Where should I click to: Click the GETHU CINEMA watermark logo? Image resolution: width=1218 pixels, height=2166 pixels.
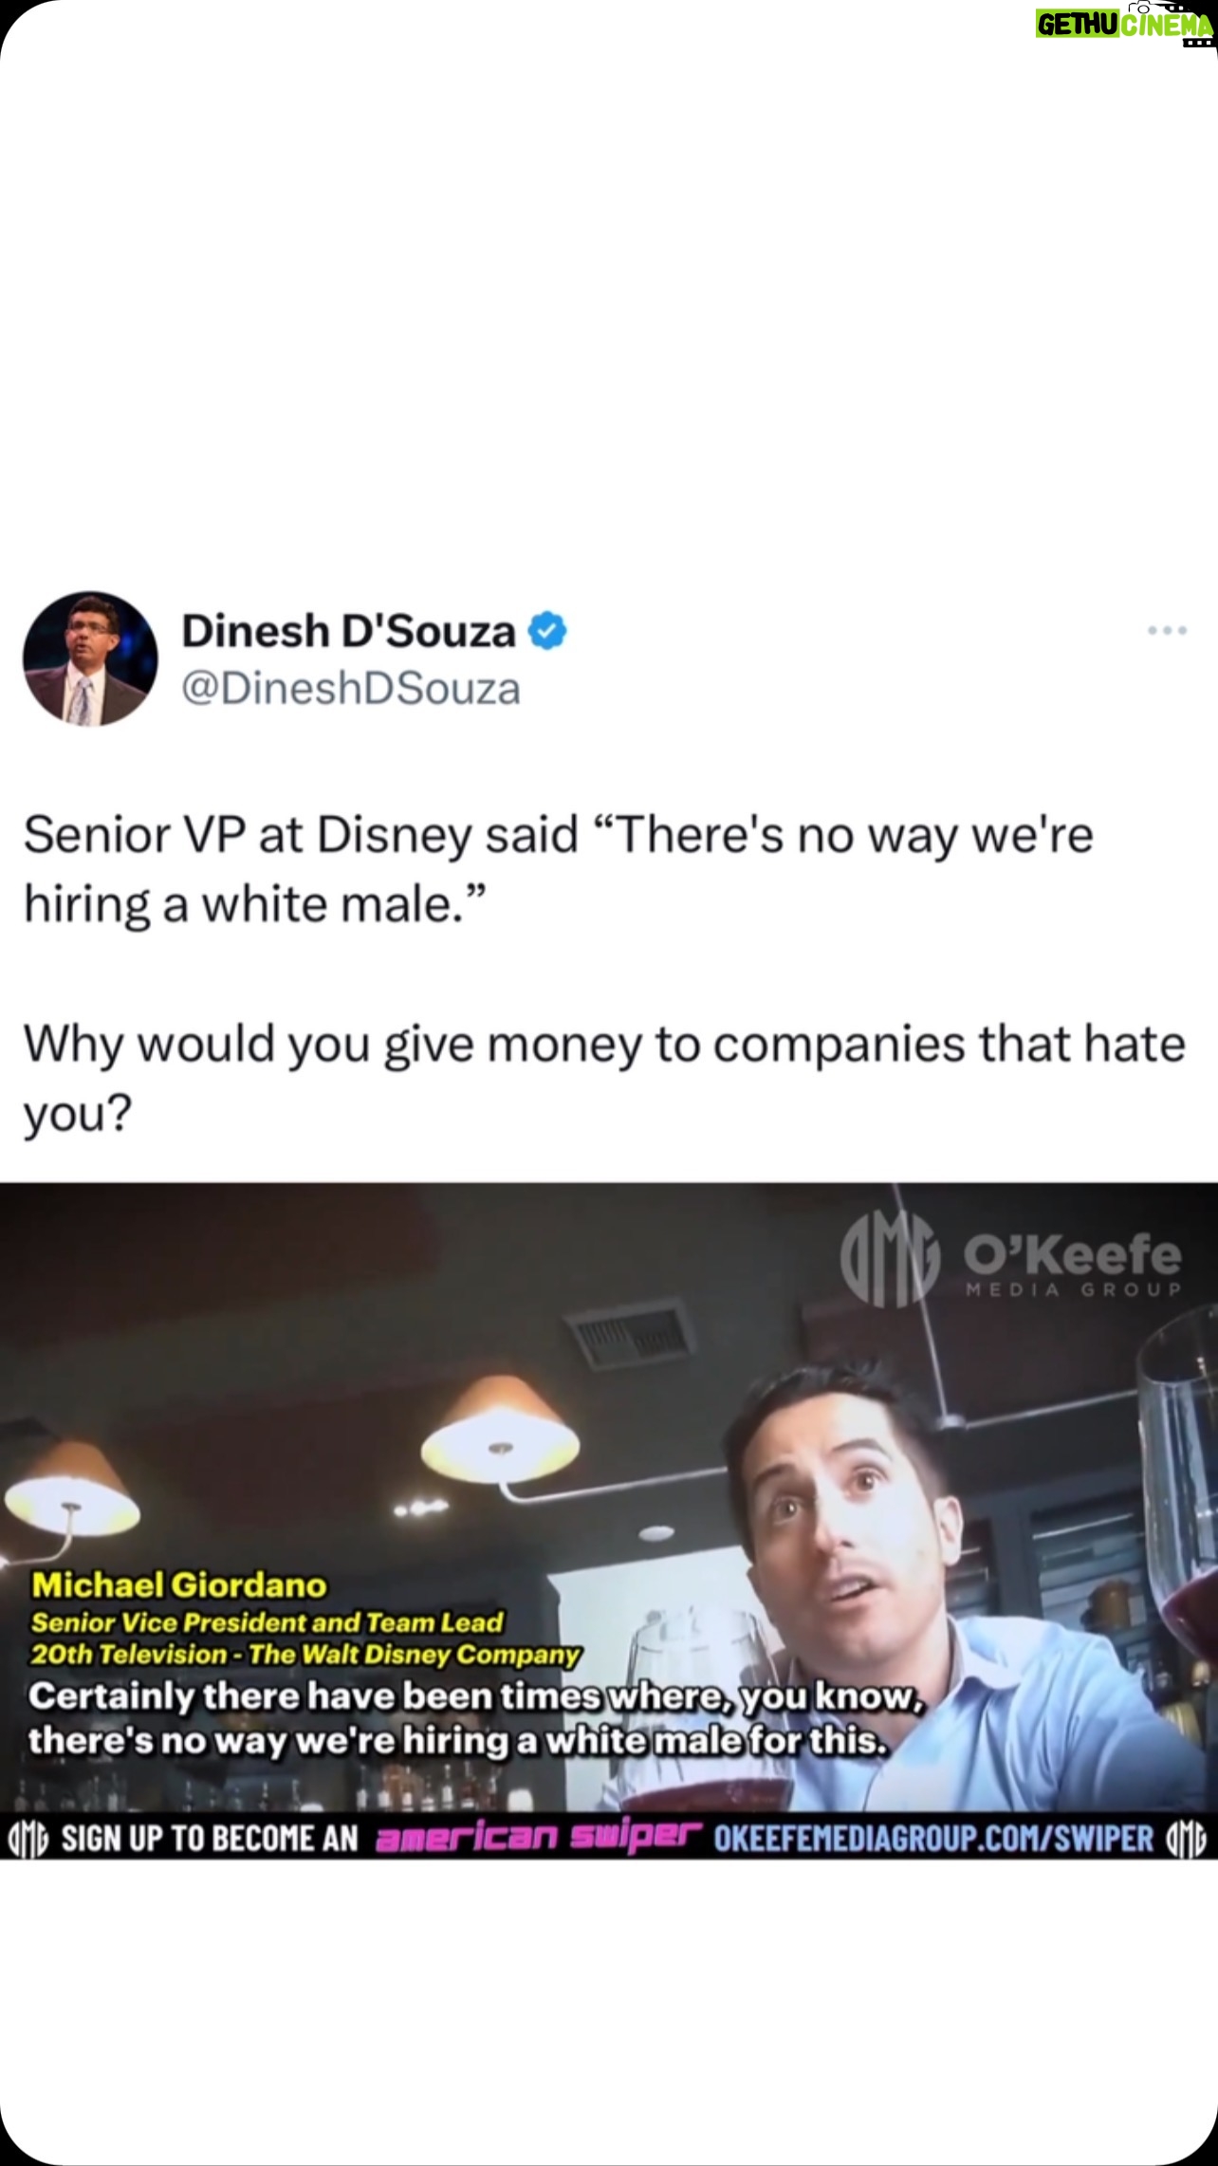(1123, 24)
